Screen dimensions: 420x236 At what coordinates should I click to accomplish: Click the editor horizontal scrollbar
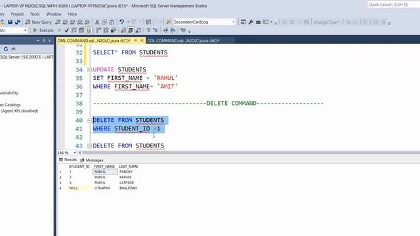[251, 153]
